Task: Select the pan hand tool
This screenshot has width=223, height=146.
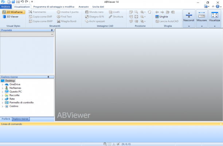Action: (149, 12)
